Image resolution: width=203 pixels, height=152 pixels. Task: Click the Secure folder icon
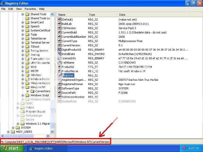[x=23, y=120]
